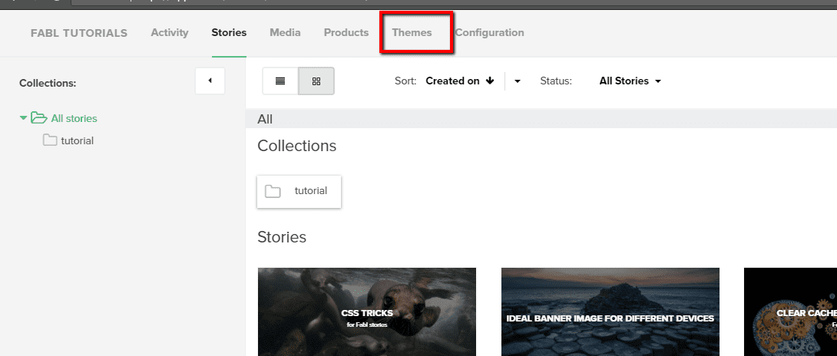Collapse the Collections sidebar panel

tap(210, 81)
